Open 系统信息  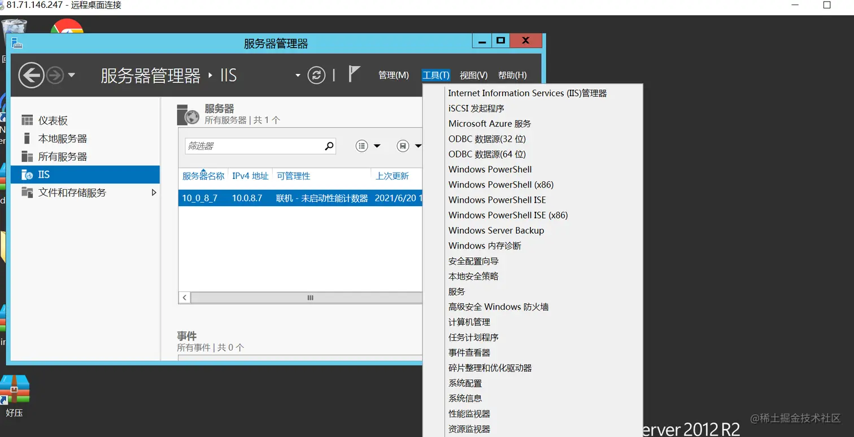coord(533,398)
